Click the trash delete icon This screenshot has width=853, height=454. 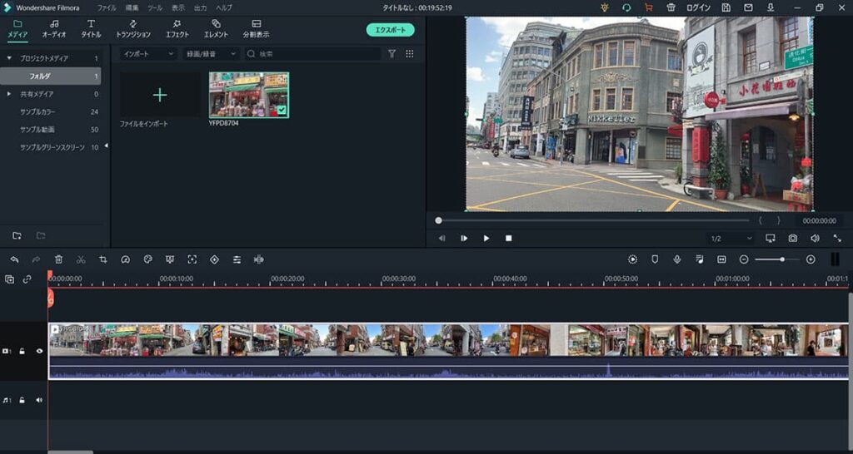(x=59, y=259)
